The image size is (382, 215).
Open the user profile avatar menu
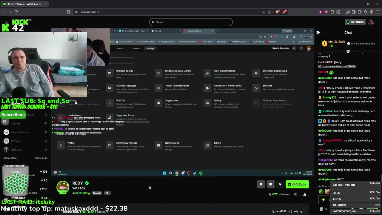click(x=371, y=22)
